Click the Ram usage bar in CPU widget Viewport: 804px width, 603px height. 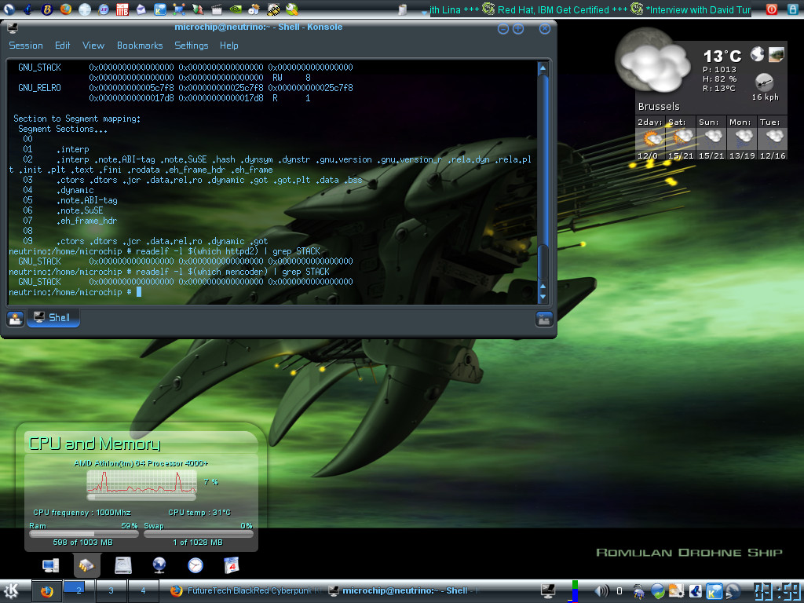(83, 534)
